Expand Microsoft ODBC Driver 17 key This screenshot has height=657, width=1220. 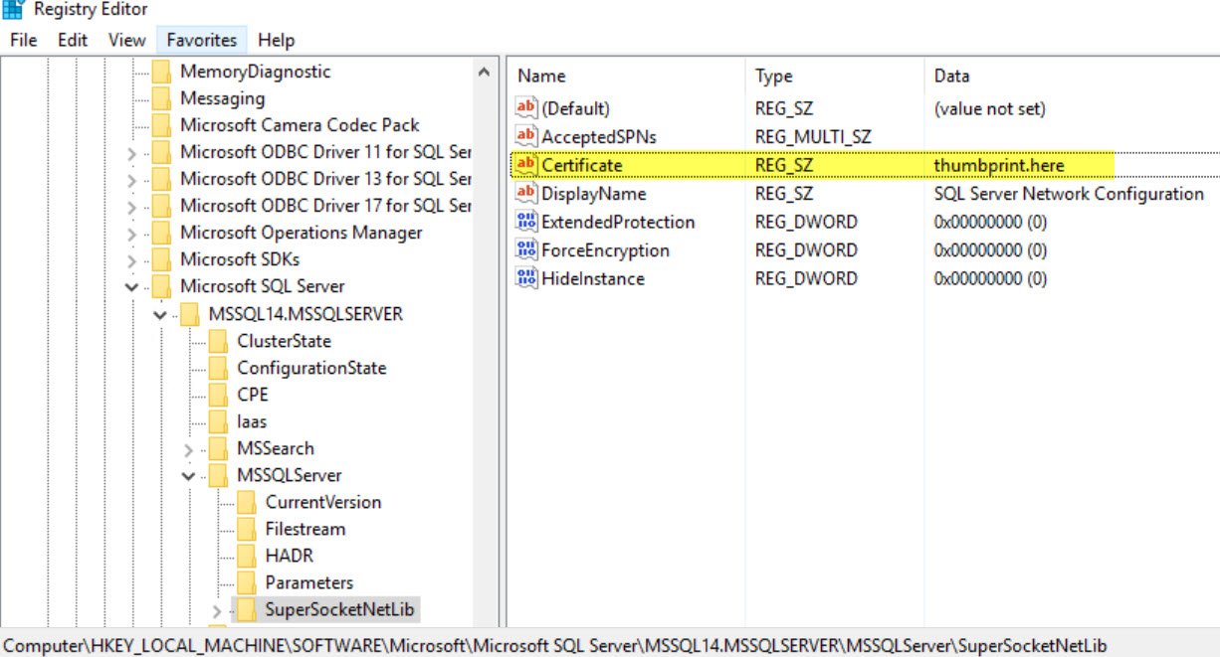[x=132, y=207]
